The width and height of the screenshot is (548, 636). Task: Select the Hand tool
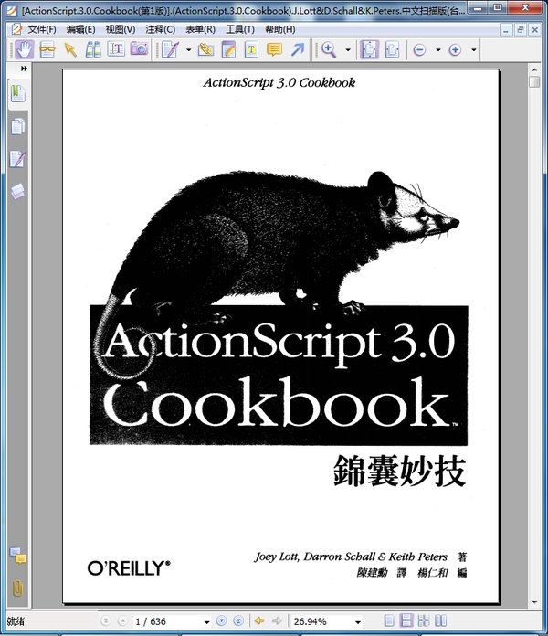pos(25,50)
